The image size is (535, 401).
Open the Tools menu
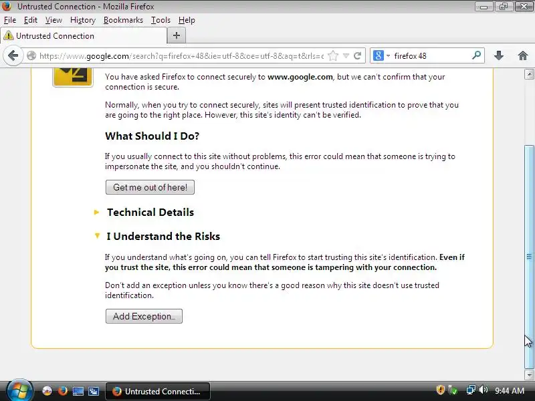pyautogui.click(x=160, y=20)
